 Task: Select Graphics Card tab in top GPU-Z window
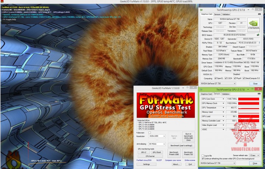click(x=206, y=14)
